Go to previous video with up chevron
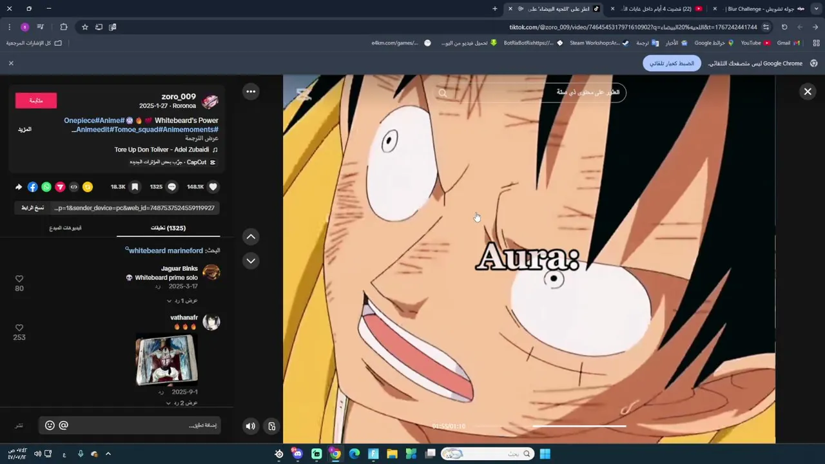Image resolution: width=825 pixels, height=464 pixels. pos(251,237)
